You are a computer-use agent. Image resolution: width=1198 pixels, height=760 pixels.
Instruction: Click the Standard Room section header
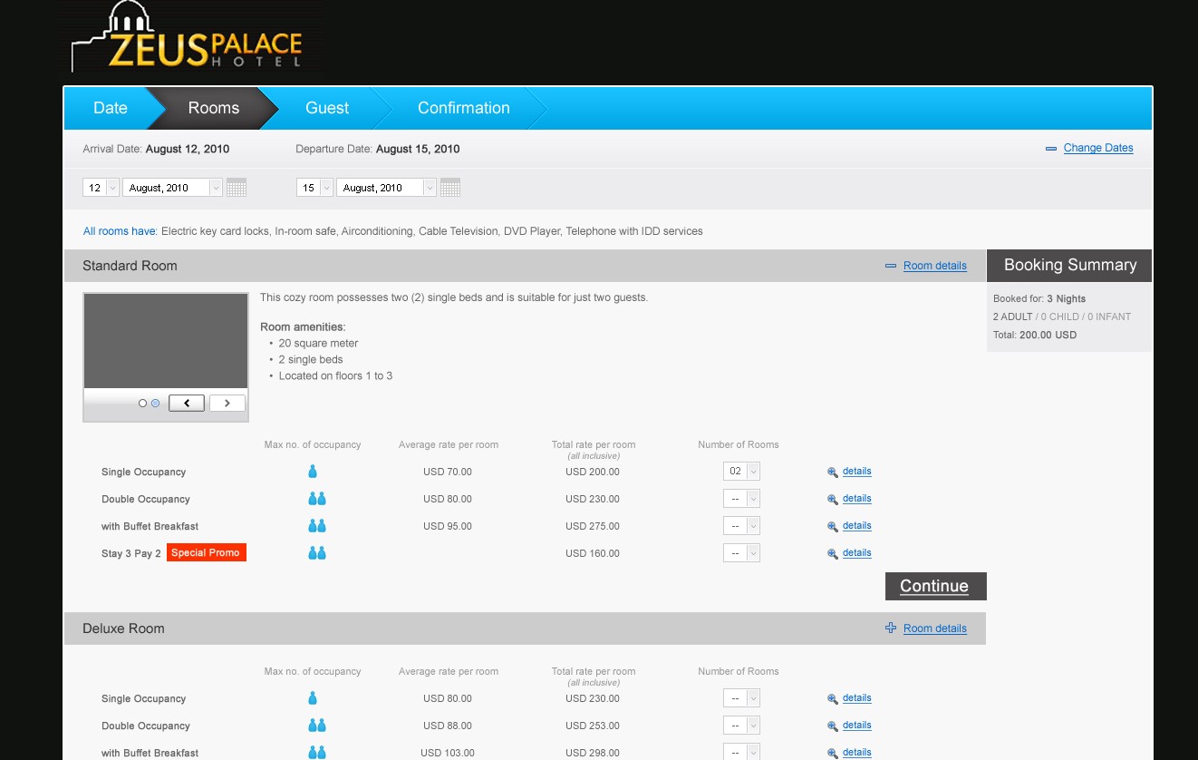525,266
